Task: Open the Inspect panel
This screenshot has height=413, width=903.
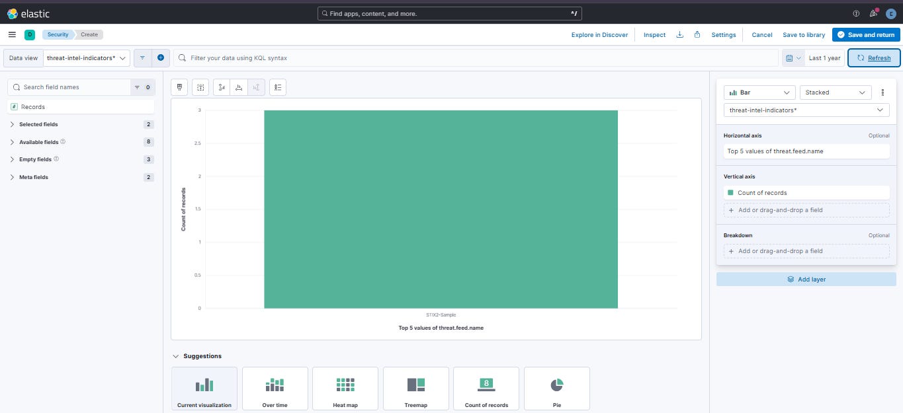Action: [x=654, y=34]
